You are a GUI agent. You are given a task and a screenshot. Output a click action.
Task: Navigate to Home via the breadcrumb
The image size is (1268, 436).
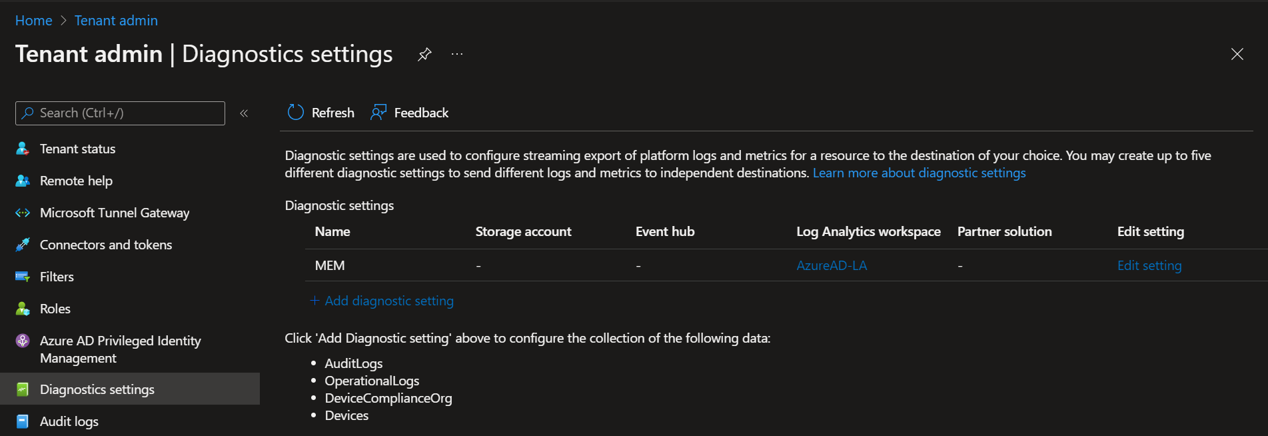coord(33,20)
